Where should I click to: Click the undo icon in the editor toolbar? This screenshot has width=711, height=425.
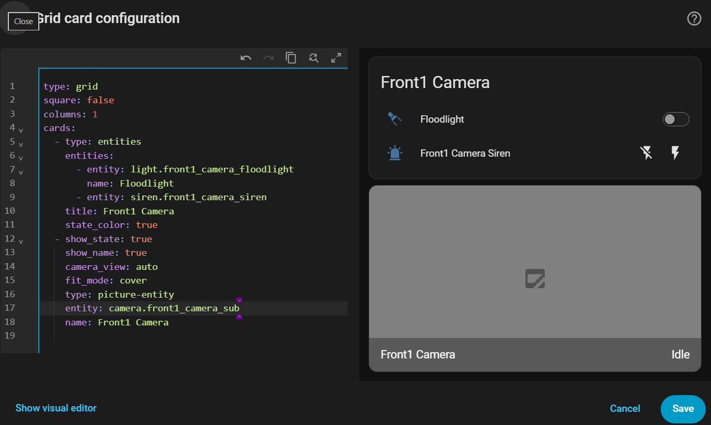click(246, 58)
